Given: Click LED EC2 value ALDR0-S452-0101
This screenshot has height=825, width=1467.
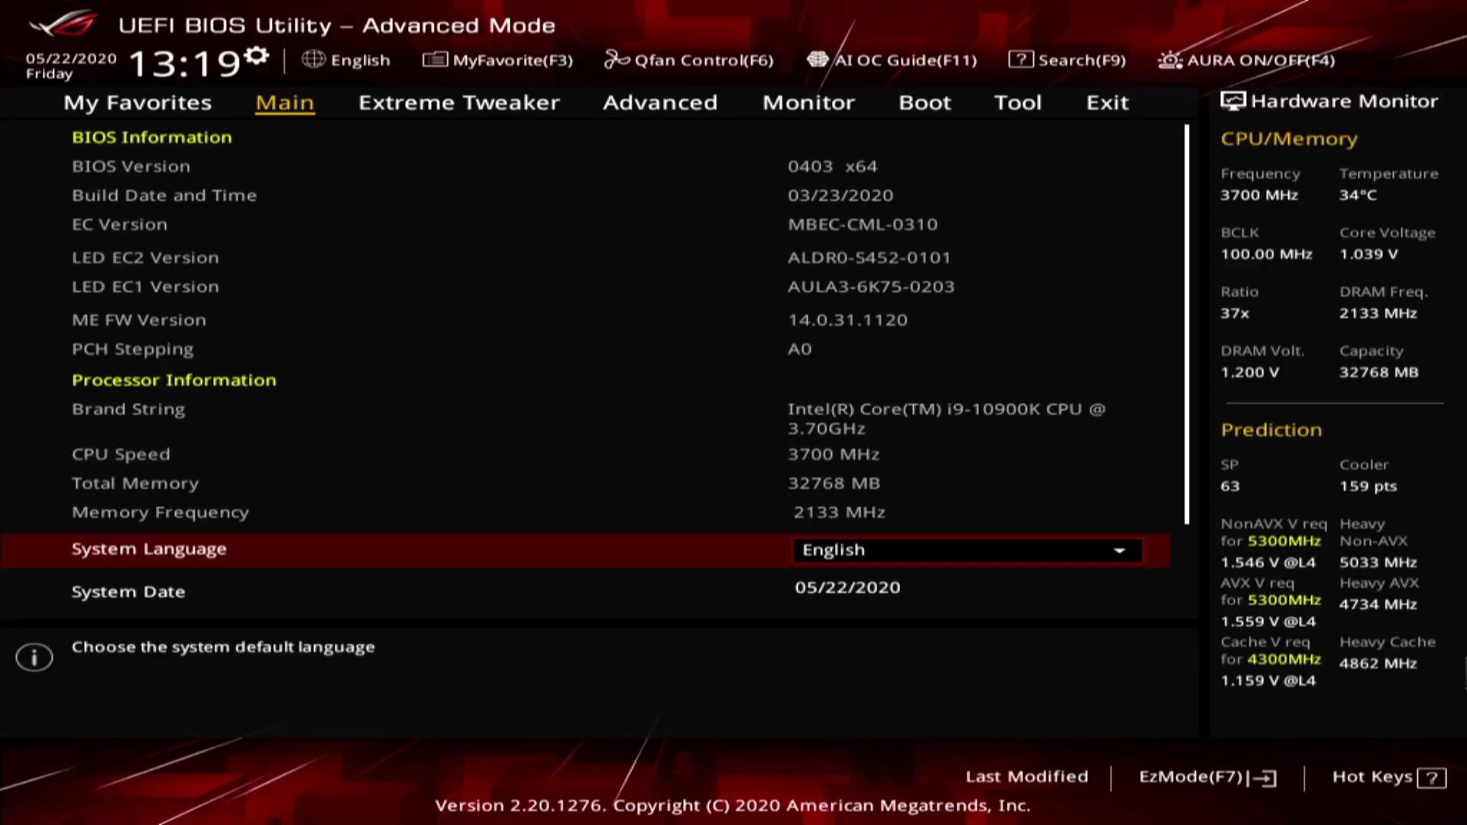Looking at the screenshot, I should pyautogui.click(x=870, y=258).
